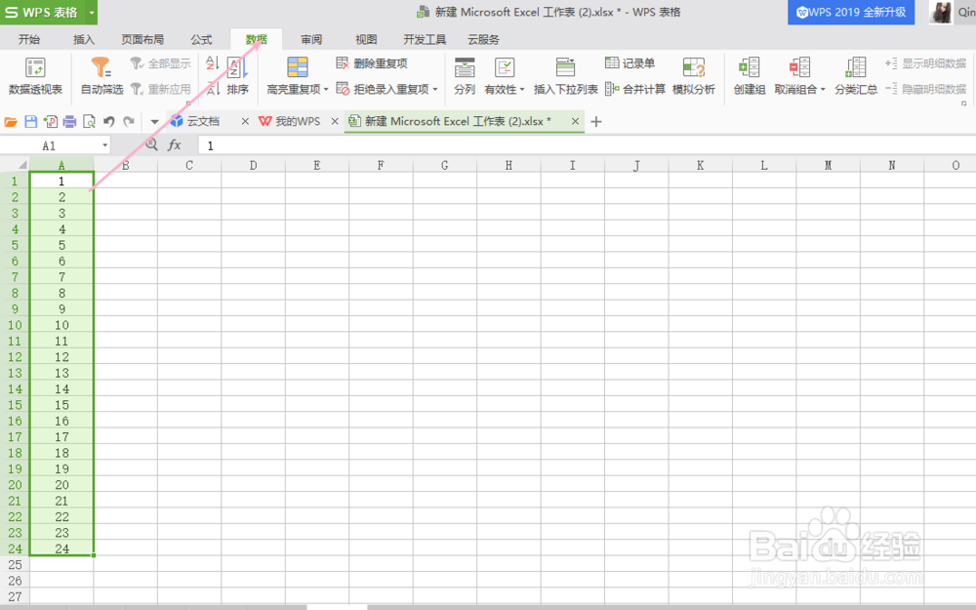Expand the 有效性 dropdown arrow

(521, 89)
